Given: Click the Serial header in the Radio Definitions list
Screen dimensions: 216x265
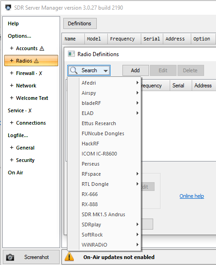Looking at the screenshot, I should tap(181, 86).
